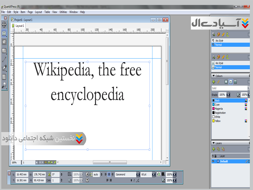Toggle visibility of the Default layer
The image size is (253, 190).
(213, 161)
